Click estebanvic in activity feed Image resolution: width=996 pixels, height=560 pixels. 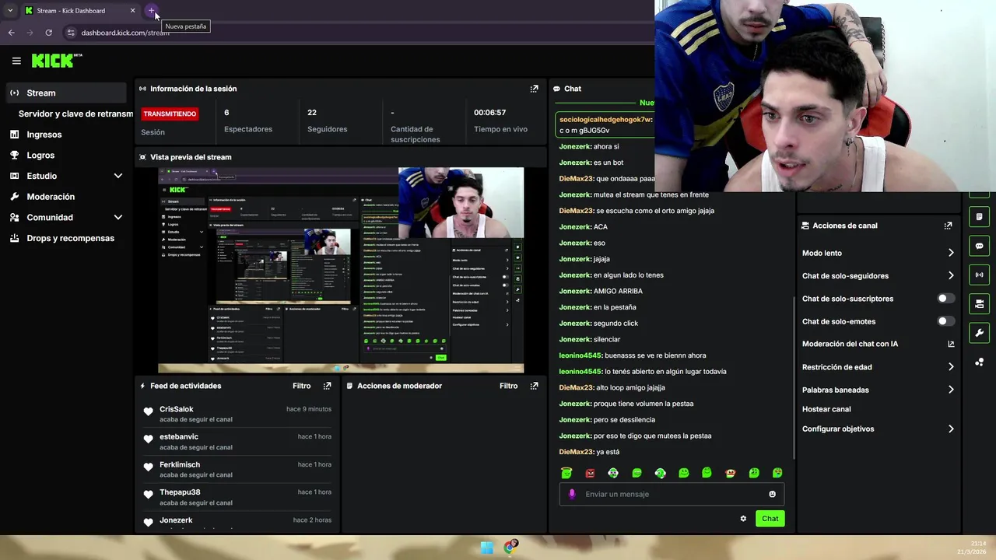[179, 437]
